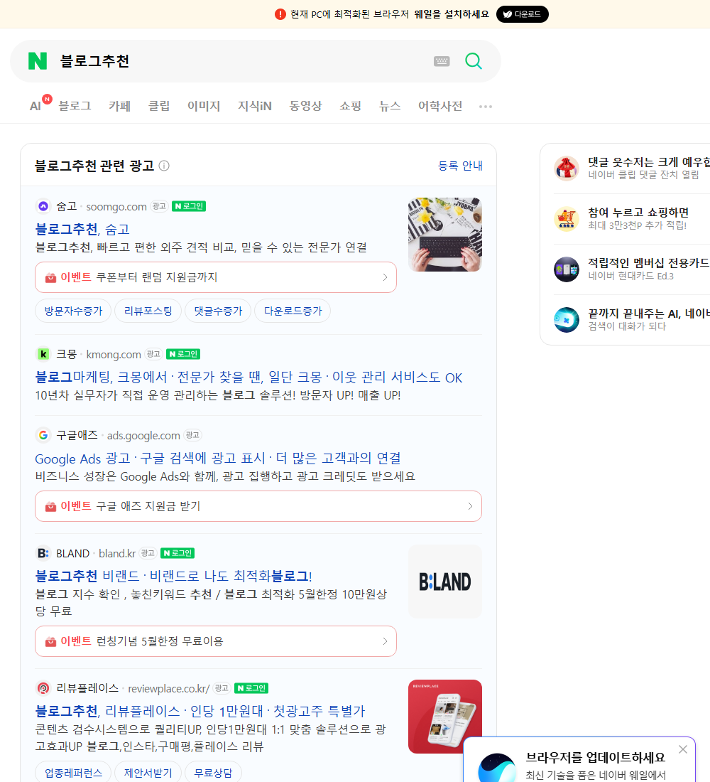Click the 무료상담 tag chip
710x782 pixels.
click(x=213, y=773)
